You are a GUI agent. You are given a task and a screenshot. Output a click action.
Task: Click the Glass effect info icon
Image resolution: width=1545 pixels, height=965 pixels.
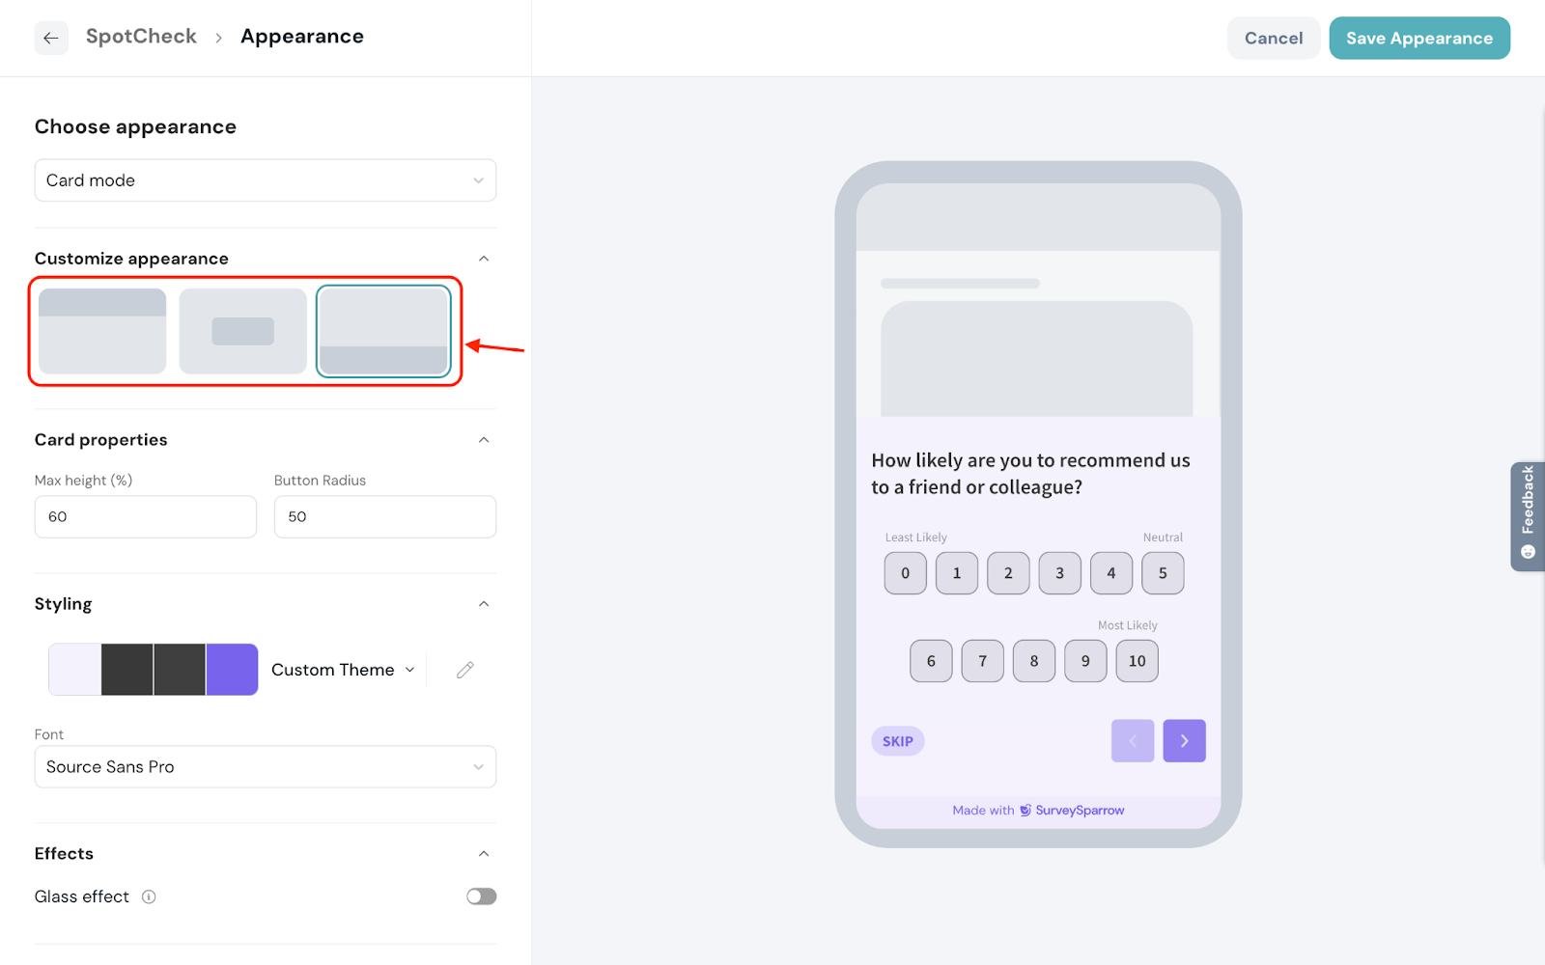coord(149,896)
